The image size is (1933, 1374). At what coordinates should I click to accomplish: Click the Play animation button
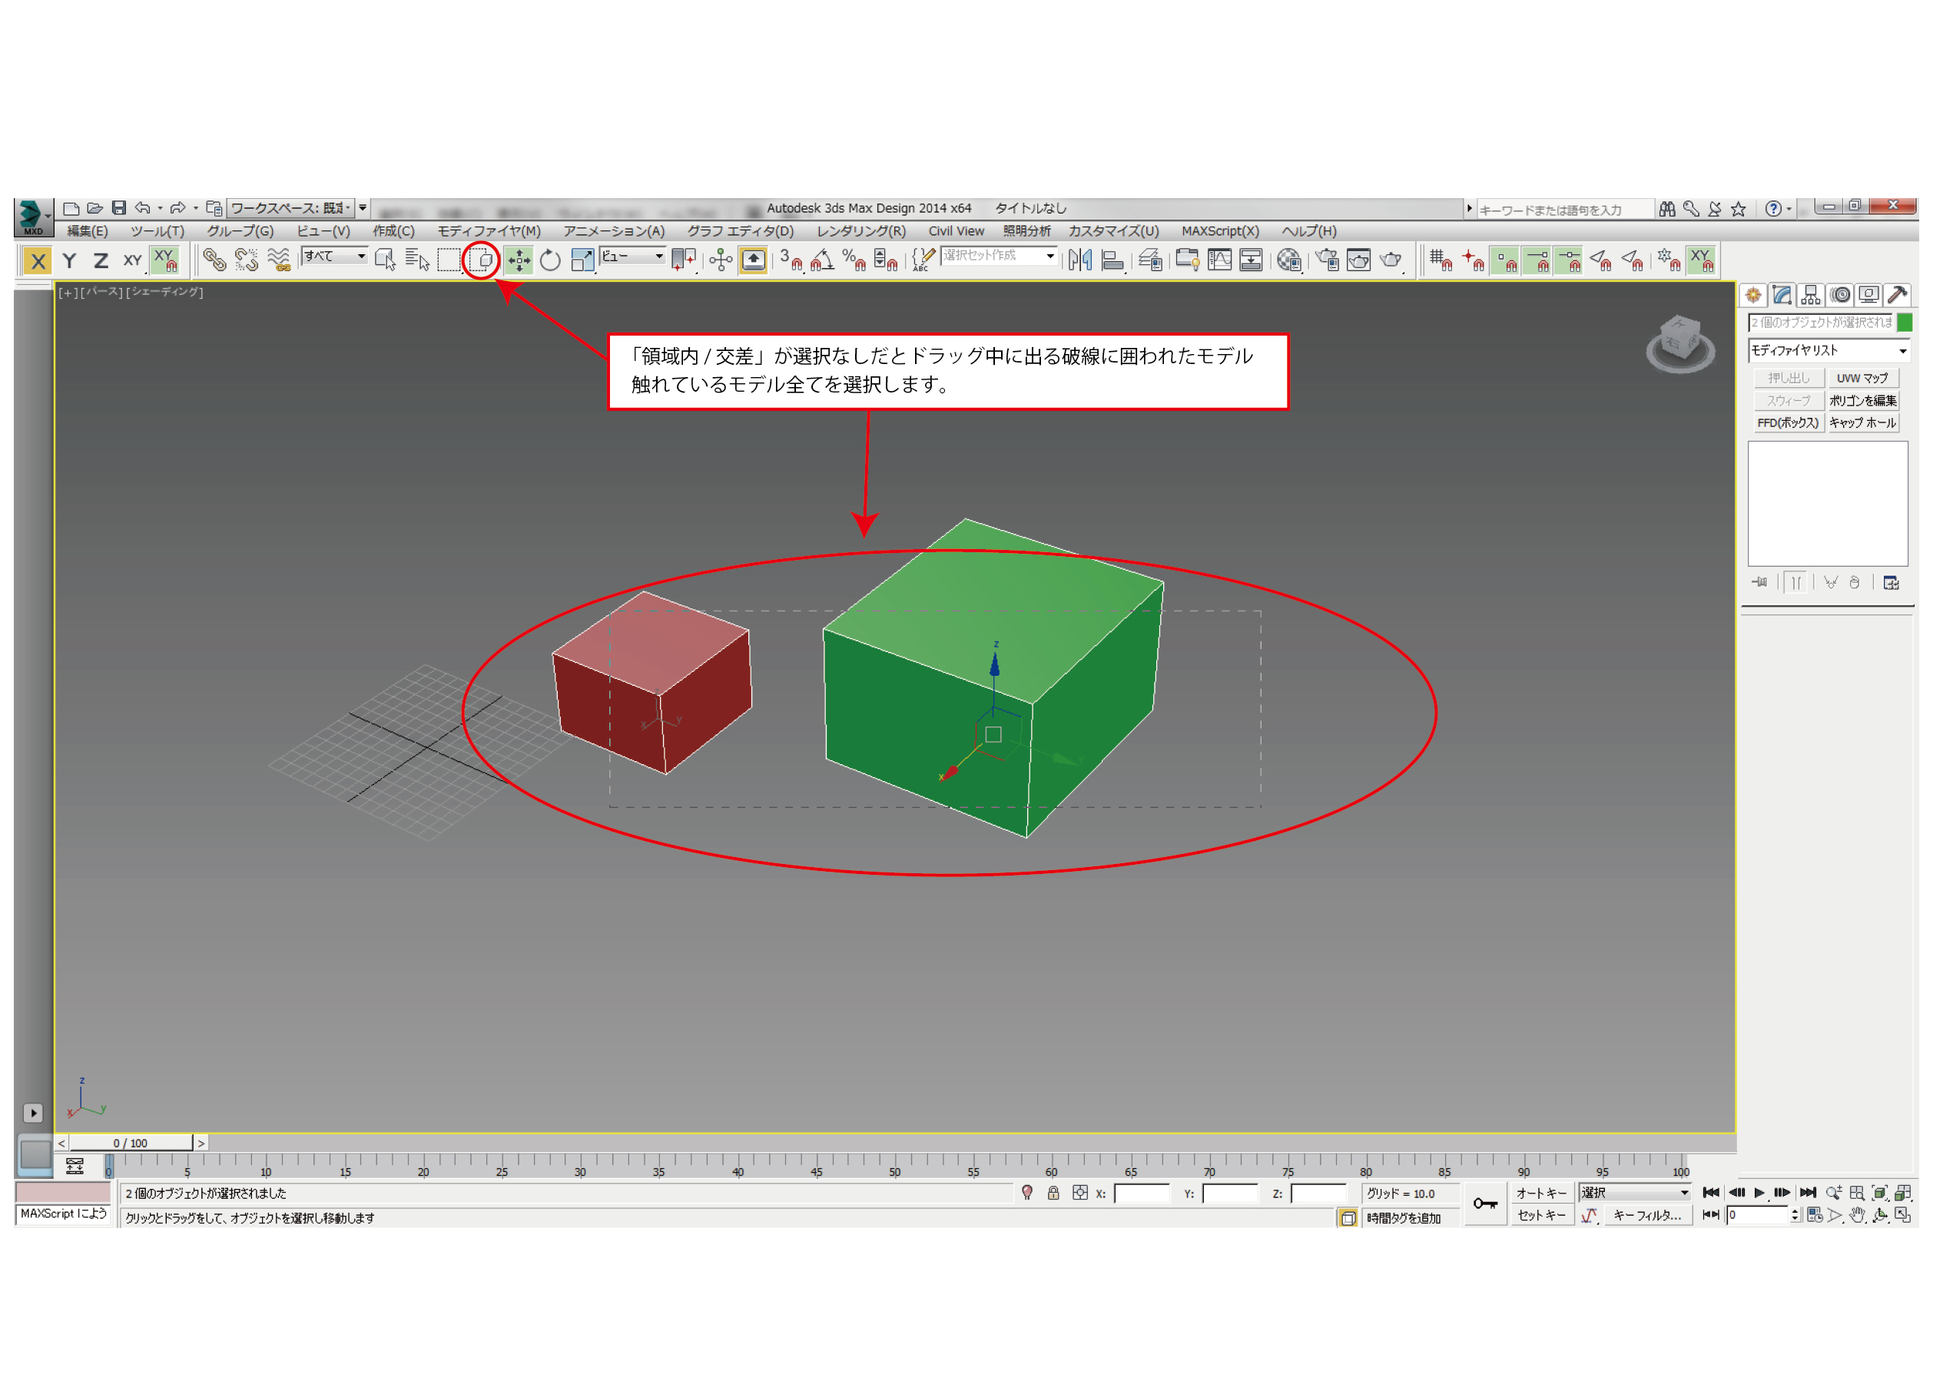(x=1759, y=1193)
